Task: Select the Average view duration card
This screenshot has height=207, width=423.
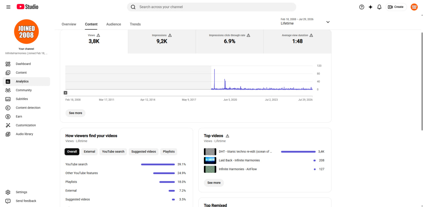Action: tap(297, 41)
